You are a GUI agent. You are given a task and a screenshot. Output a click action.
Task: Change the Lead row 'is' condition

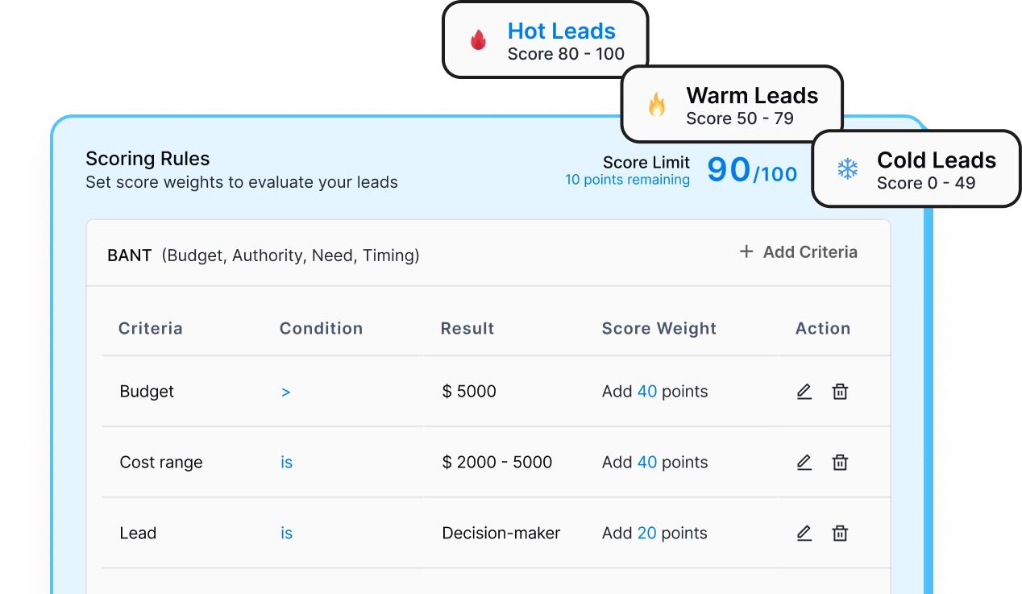tap(286, 534)
